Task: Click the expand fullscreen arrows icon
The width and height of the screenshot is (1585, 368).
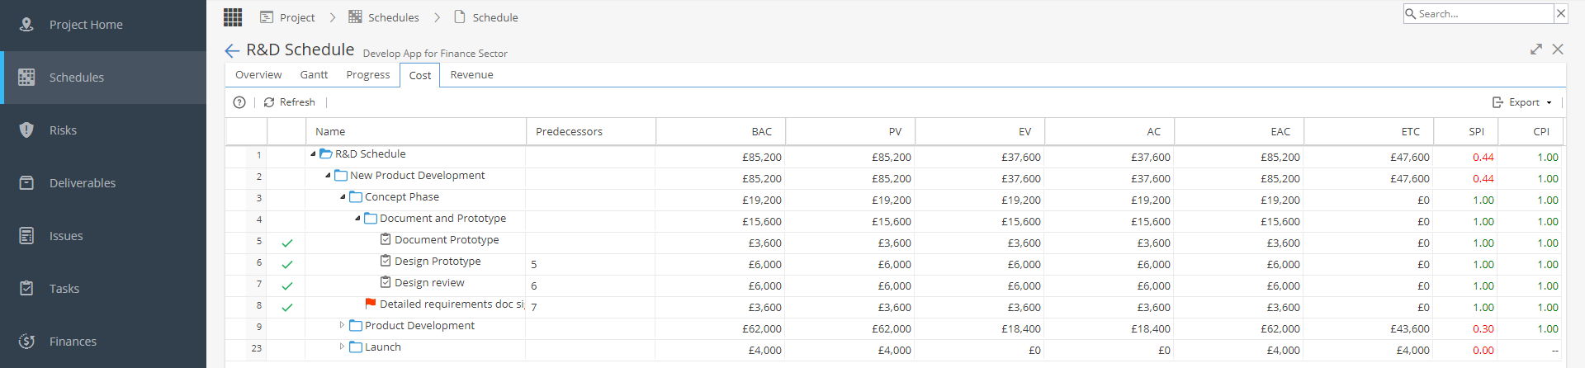Action: pyautogui.click(x=1535, y=50)
